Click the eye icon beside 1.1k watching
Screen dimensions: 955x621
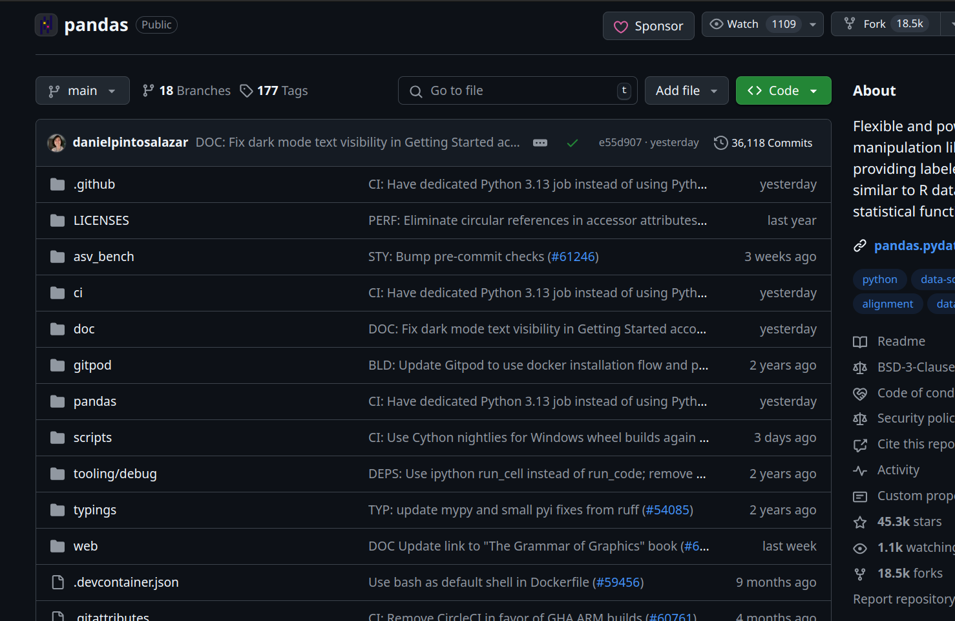(860, 548)
